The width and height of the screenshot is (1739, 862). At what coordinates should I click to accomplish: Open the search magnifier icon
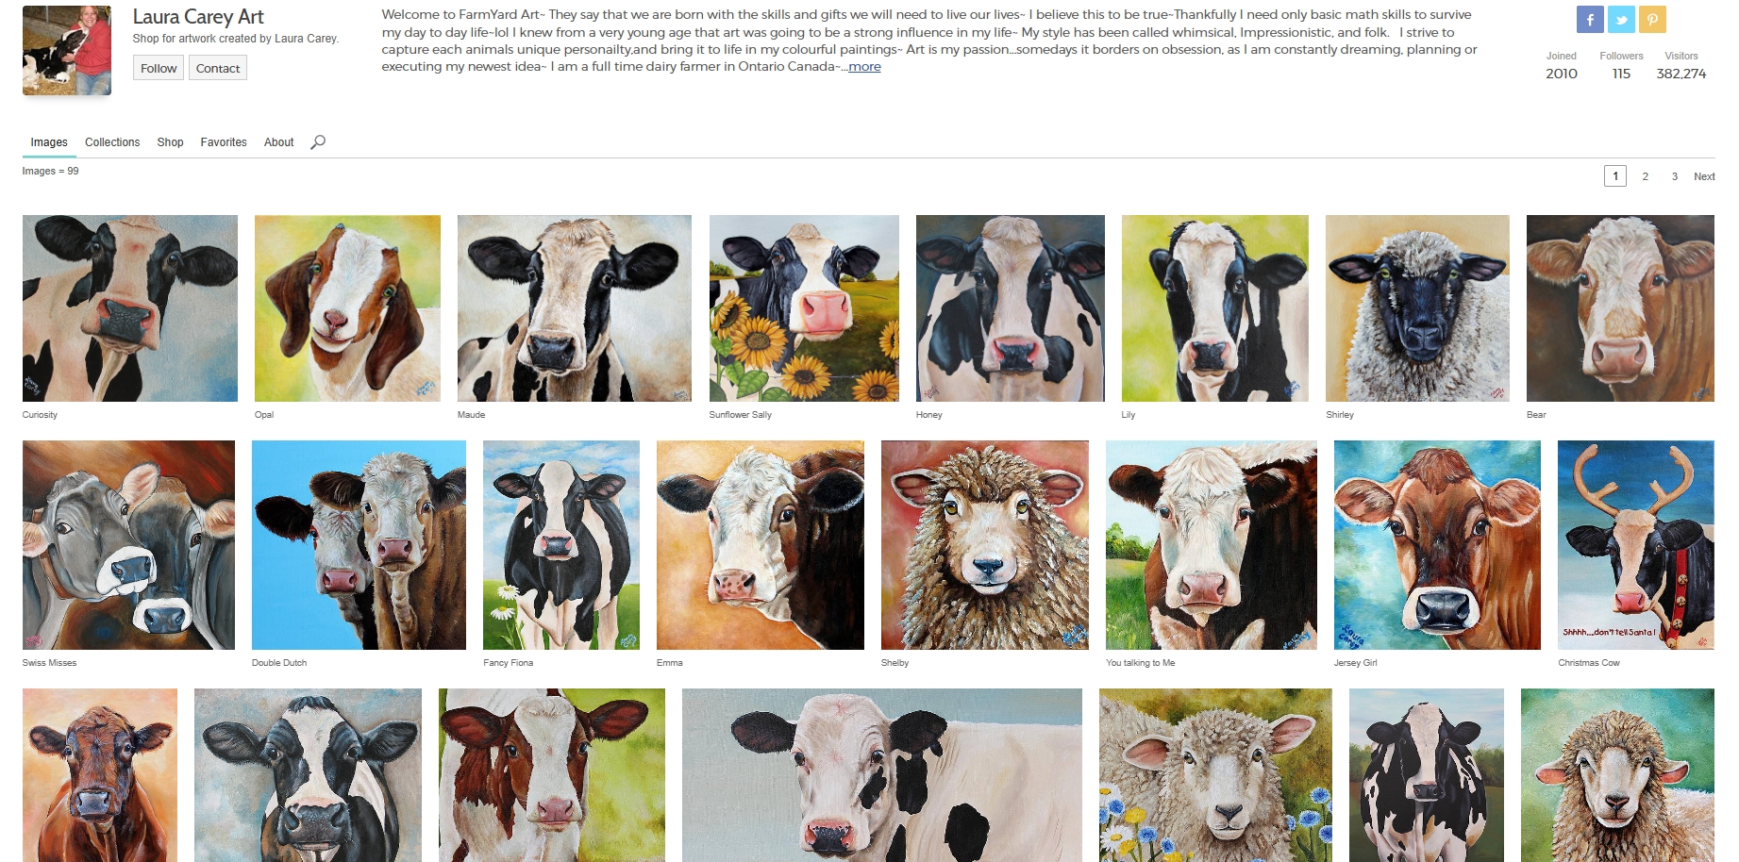[318, 142]
